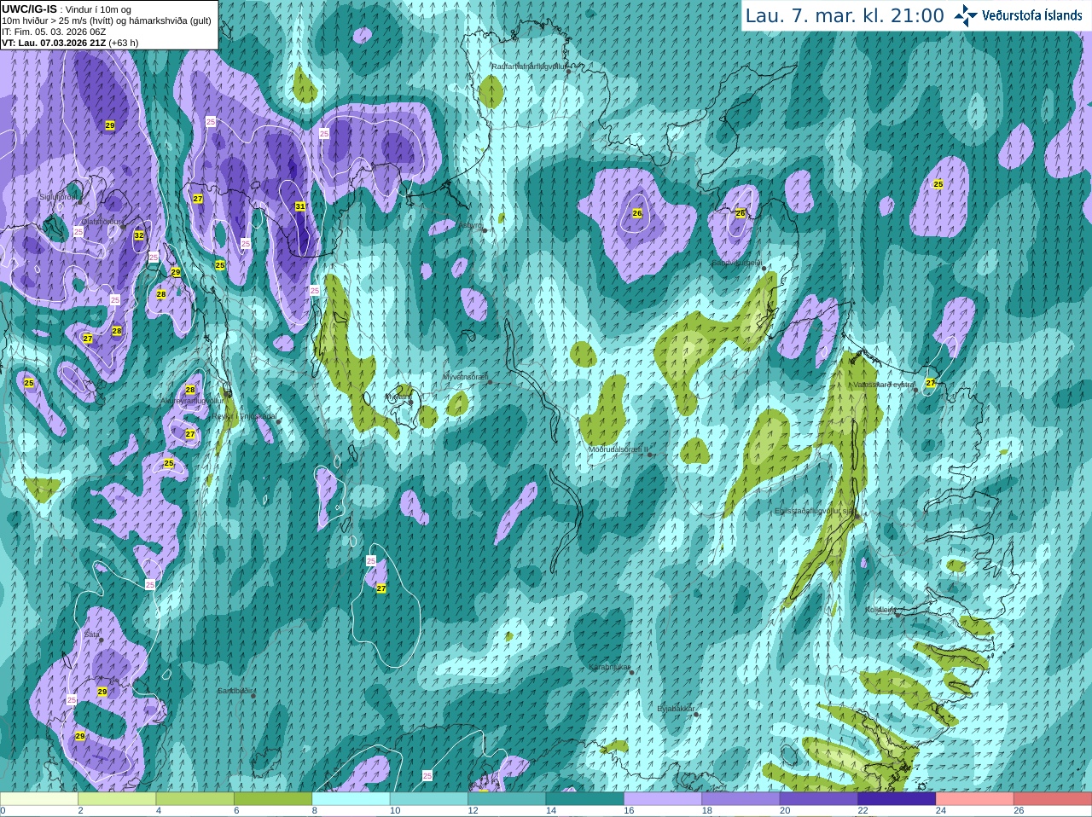
Task: Click the yellow gust label 32
Action: 139,236
